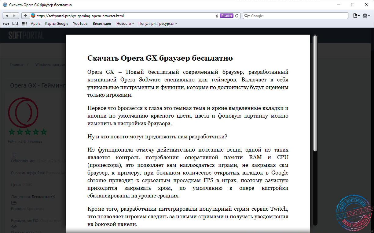Open the gear settings menu
The height and width of the screenshot is (233, 374).
point(366,16)
